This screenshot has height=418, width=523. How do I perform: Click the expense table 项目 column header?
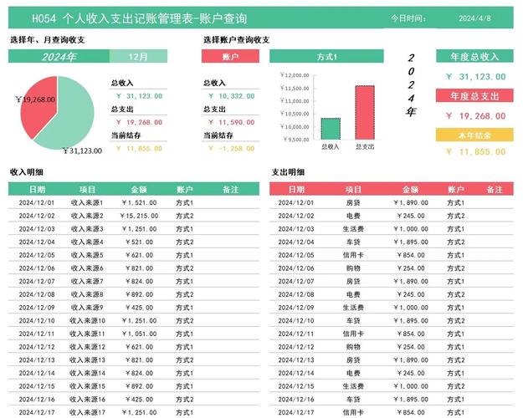click(353, 189)
